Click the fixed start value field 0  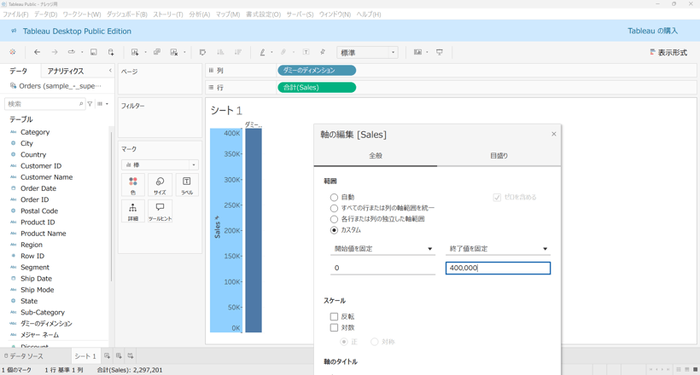[382, 268]
